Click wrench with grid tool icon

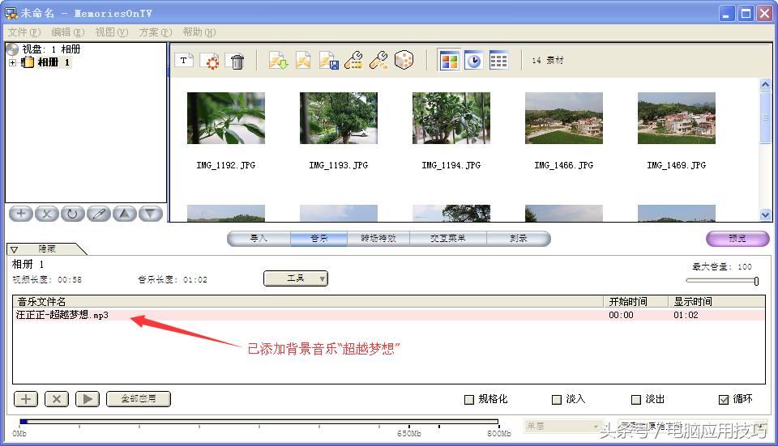[353, 61]
